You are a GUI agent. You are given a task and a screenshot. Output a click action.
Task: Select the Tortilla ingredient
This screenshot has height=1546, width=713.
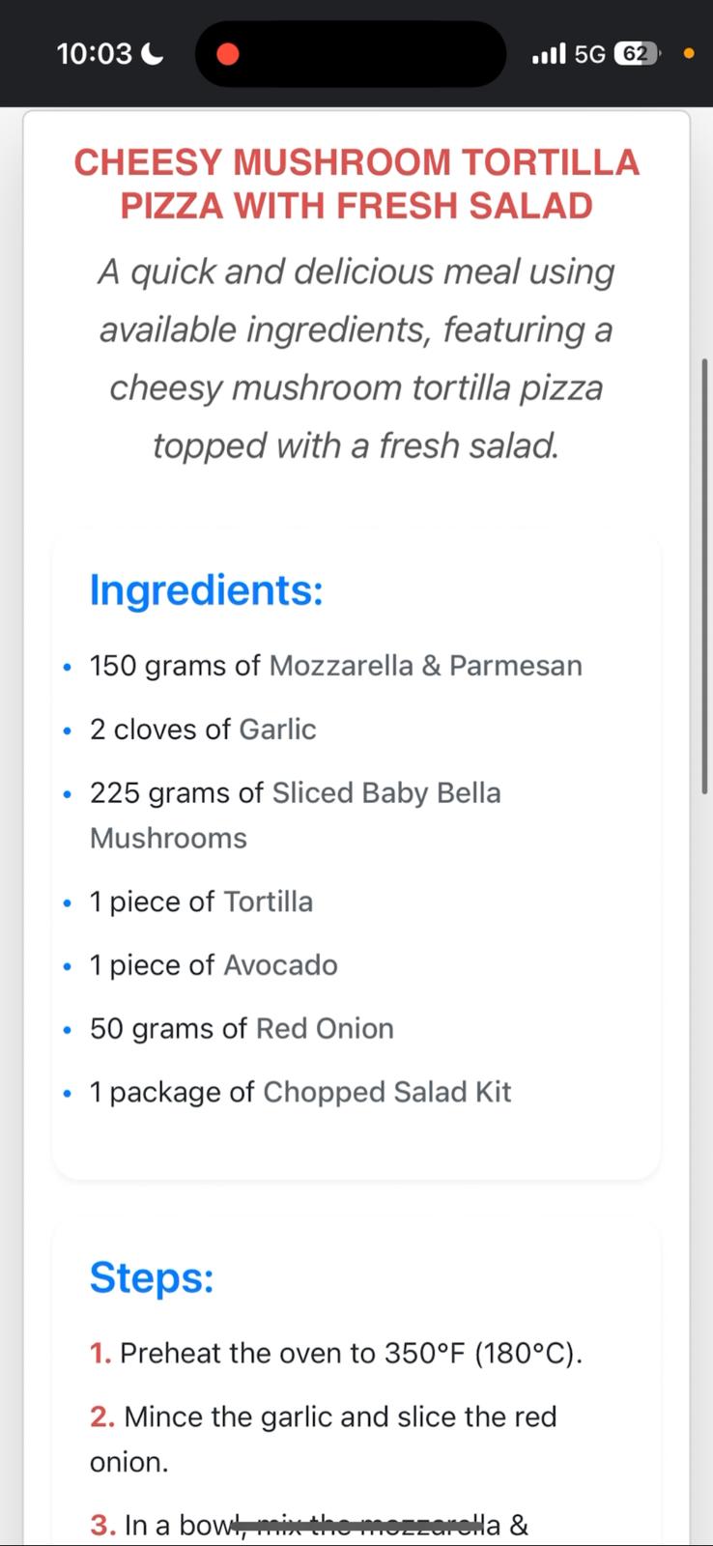(x=268, y=902)
